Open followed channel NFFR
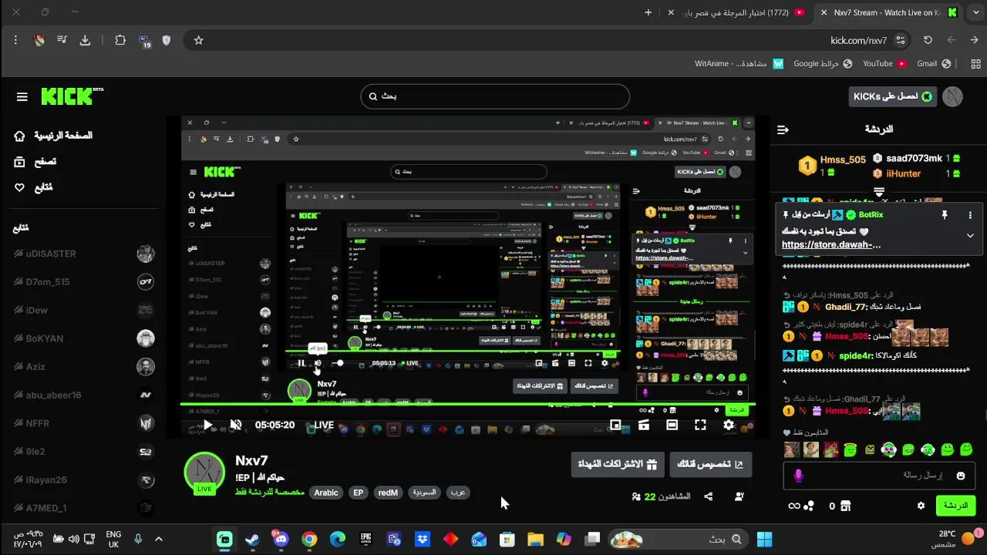Screen dimensions: 987x555 85,423
